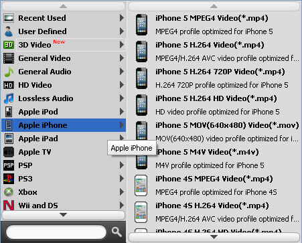Expand the General Audio submenu arrow
This screenshot has width=302, height=243.
(x=122, y=72)
